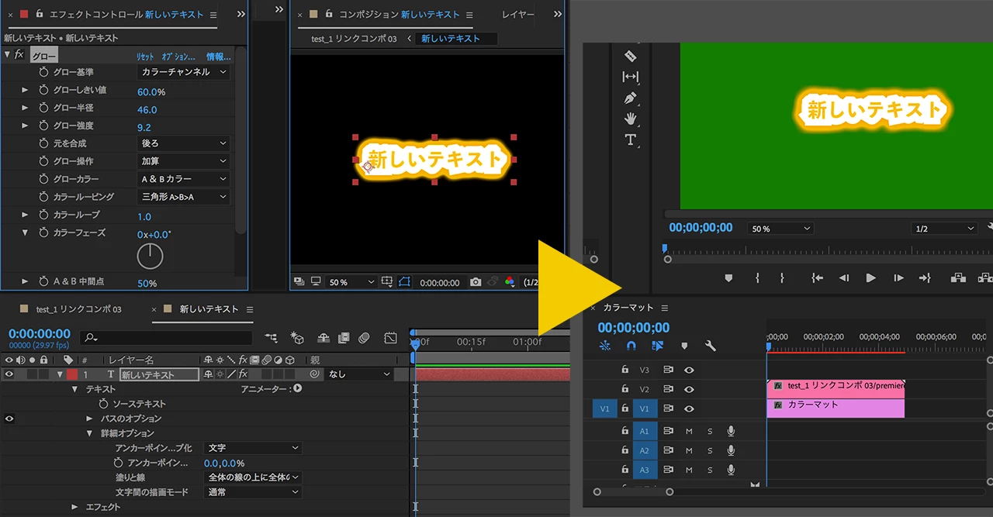
Task: Toggle V3 track output eye
Action: tap(689, 370)
